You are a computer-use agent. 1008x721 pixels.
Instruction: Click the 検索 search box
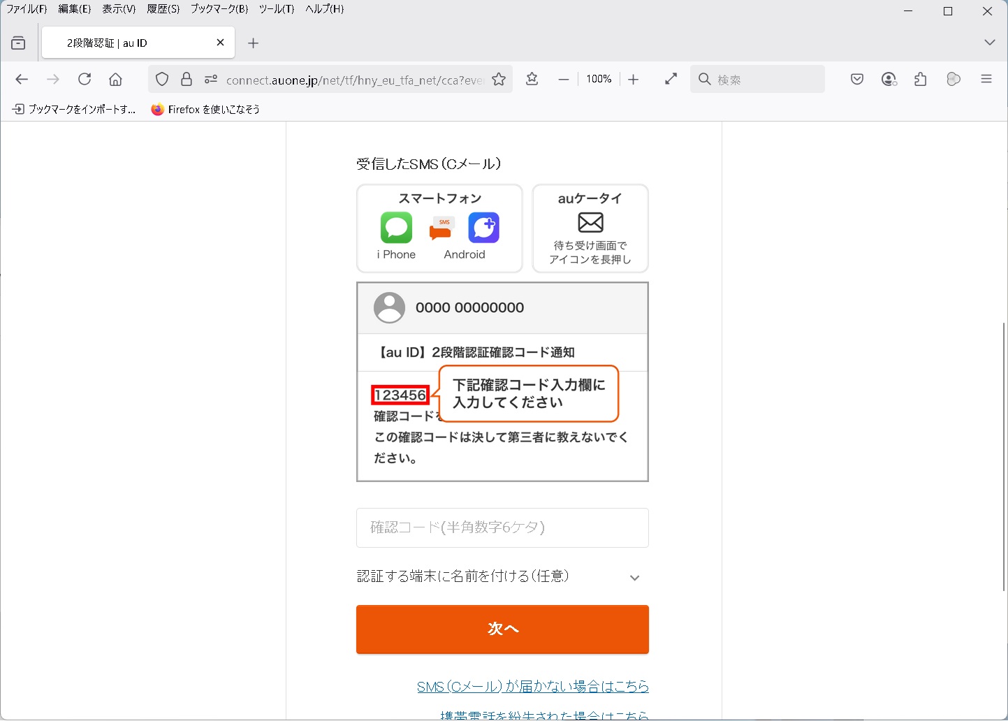757,80
